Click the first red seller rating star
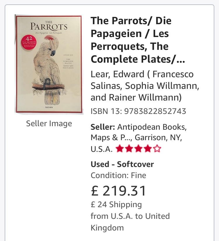This screenshot has height=241, width=219. coord(120,149)
